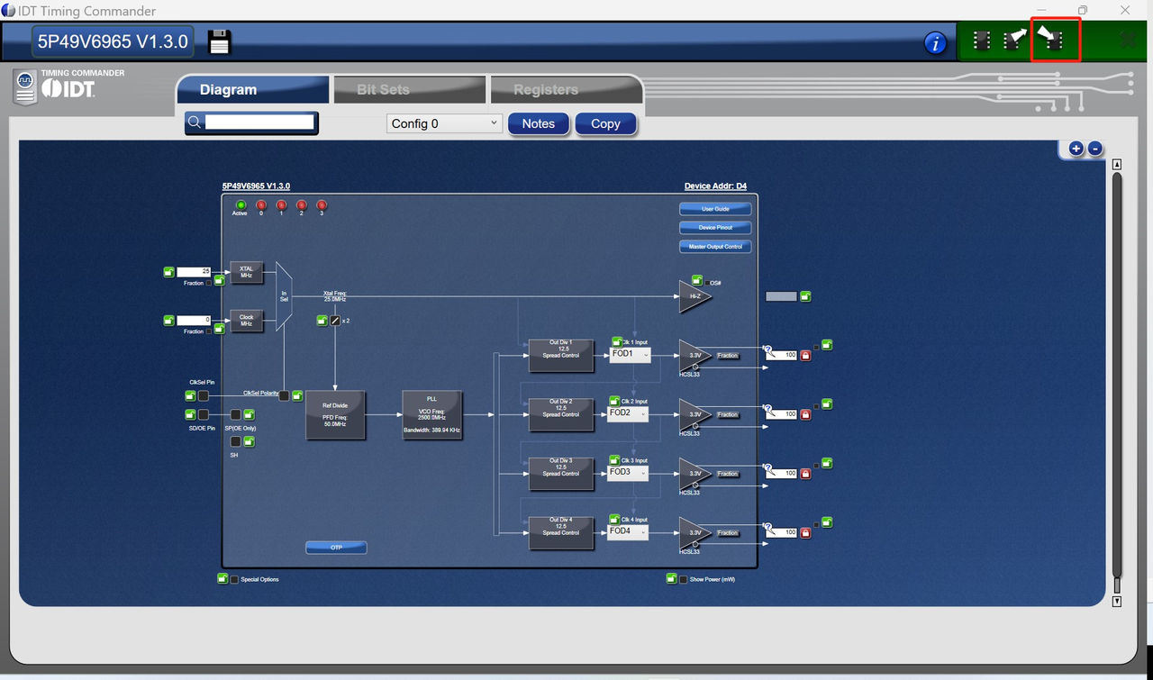Image resolution: width=1153 pixels, height=680 pixels.
Task: Open Master Output Control
Action: point(715,247)
